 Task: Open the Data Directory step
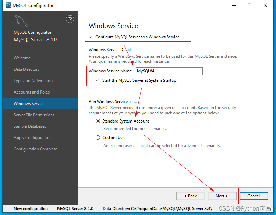tap(26, 69)
